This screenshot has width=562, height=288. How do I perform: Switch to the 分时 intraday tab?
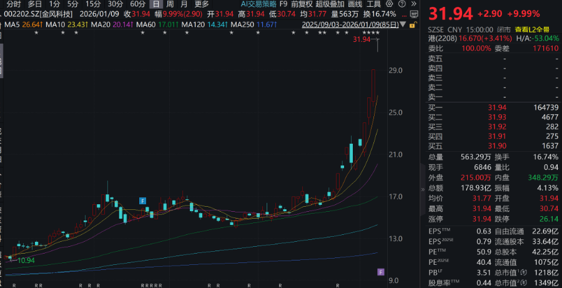tap(13, 4)
